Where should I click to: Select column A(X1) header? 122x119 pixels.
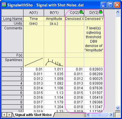tap(34, 13)
